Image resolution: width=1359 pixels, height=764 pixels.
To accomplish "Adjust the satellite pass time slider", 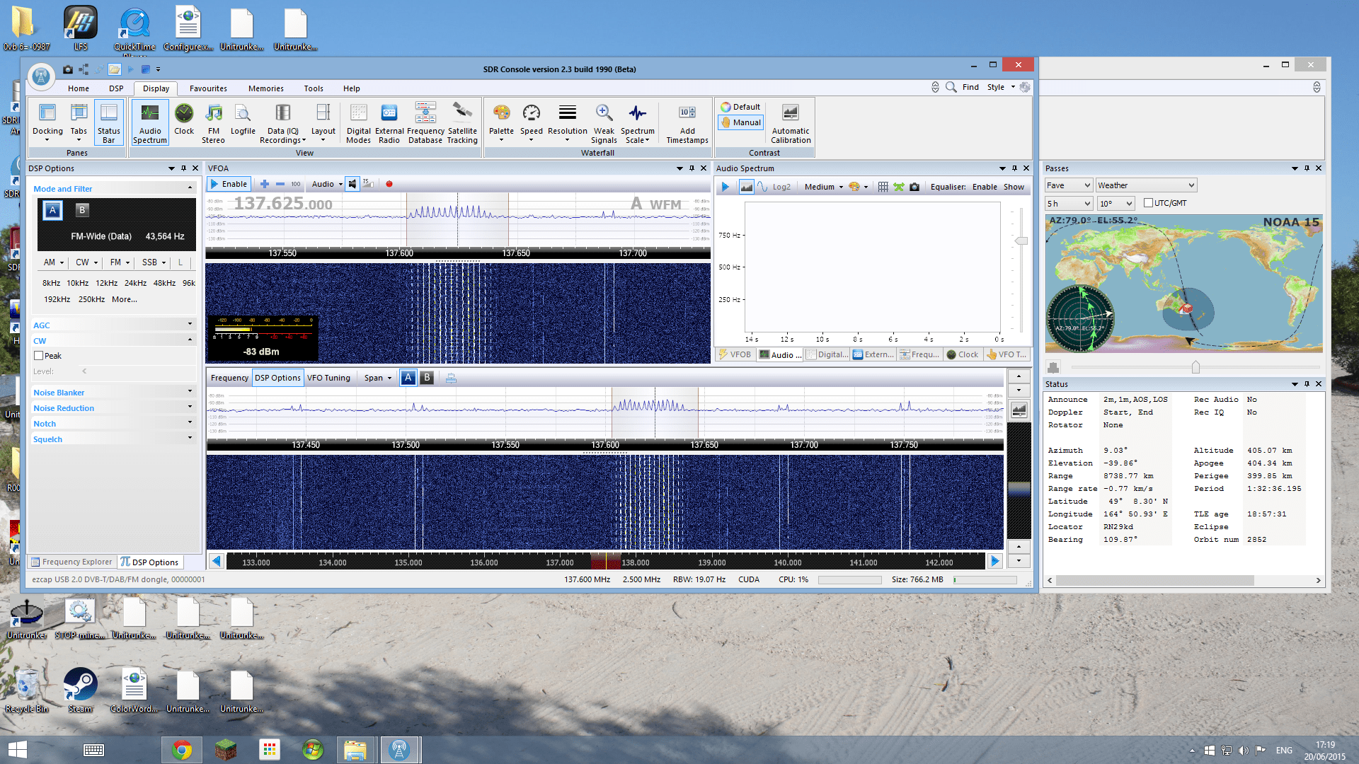I will 1195,367.
